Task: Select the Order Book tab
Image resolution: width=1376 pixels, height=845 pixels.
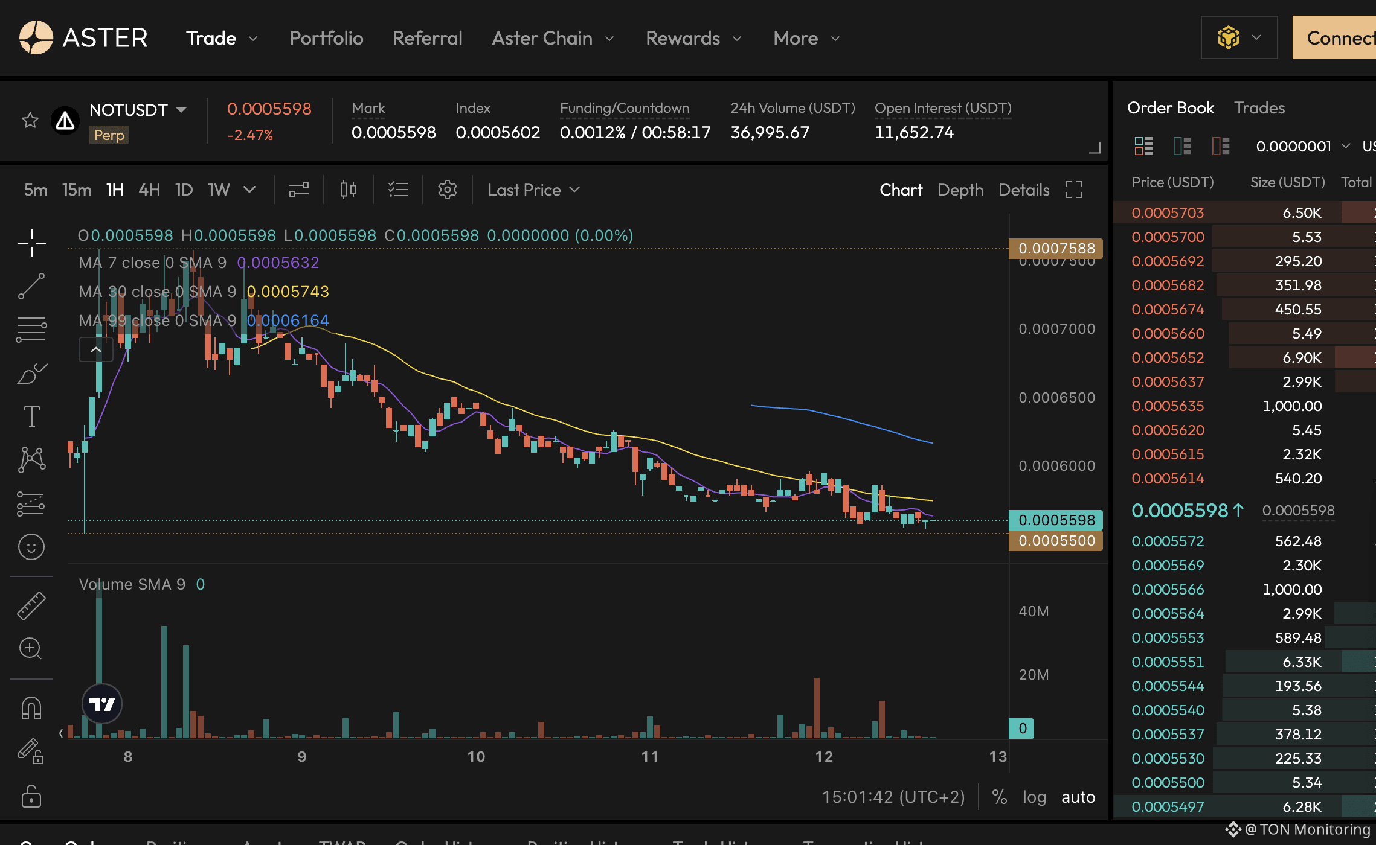Action: (x=1171, y=108)
